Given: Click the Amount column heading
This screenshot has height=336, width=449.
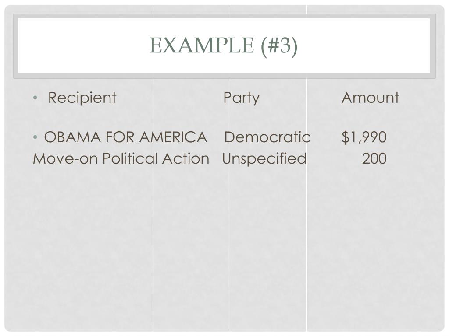Looking at the screenshot, I should coord(370,98).
